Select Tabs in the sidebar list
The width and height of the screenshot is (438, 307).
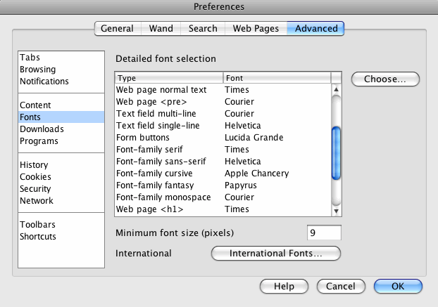point(61,58)
